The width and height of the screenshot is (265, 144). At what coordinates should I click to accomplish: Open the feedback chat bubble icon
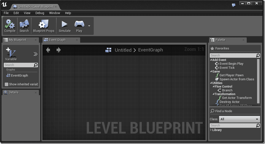(234, 5)
